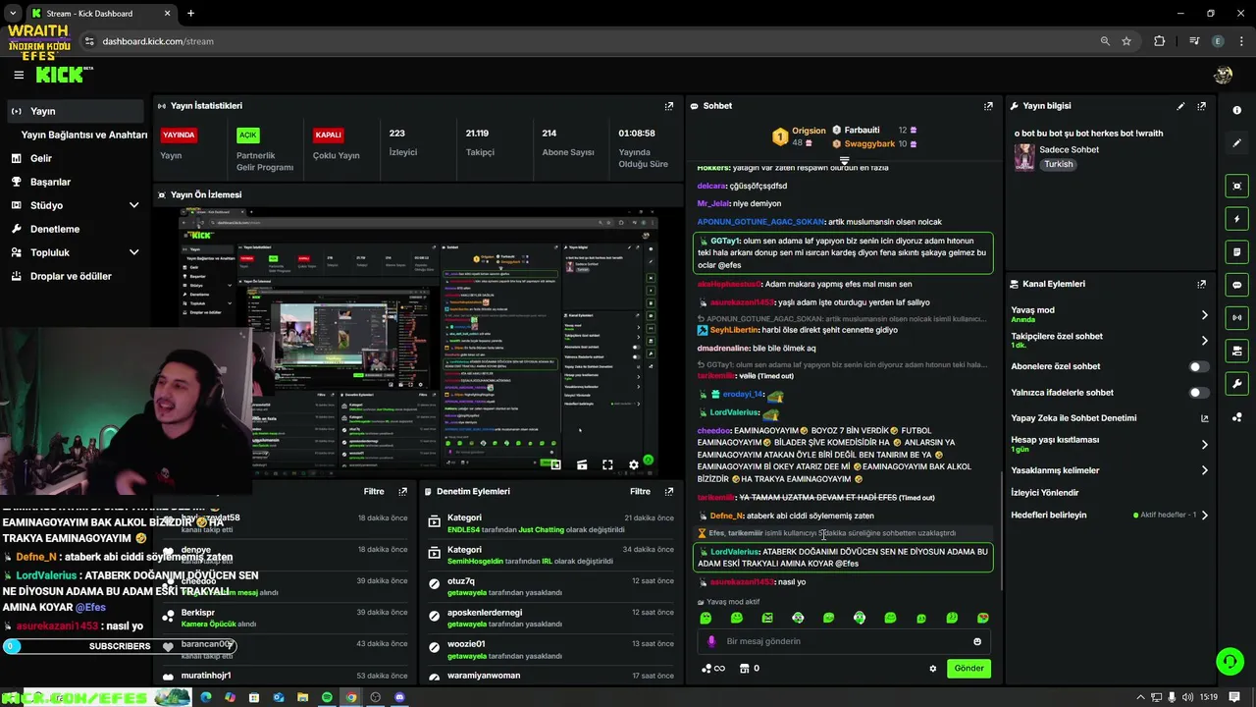Open Filtre in the activity feed panel

374,491
